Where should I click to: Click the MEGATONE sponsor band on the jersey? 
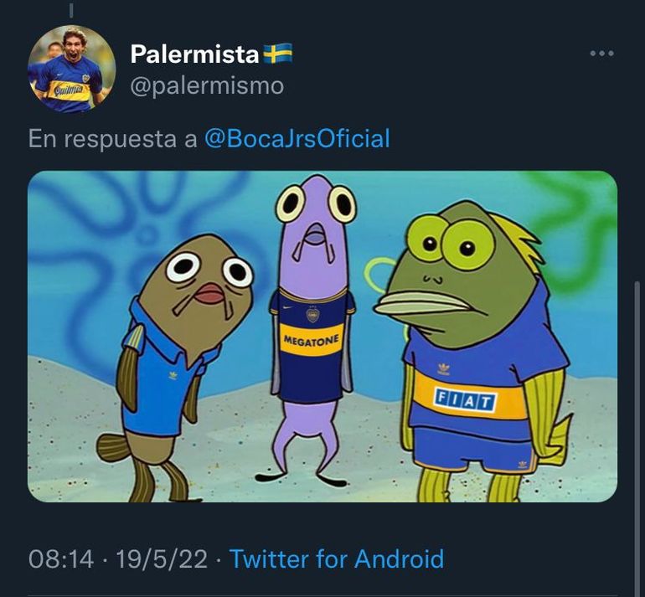(312, 341)
